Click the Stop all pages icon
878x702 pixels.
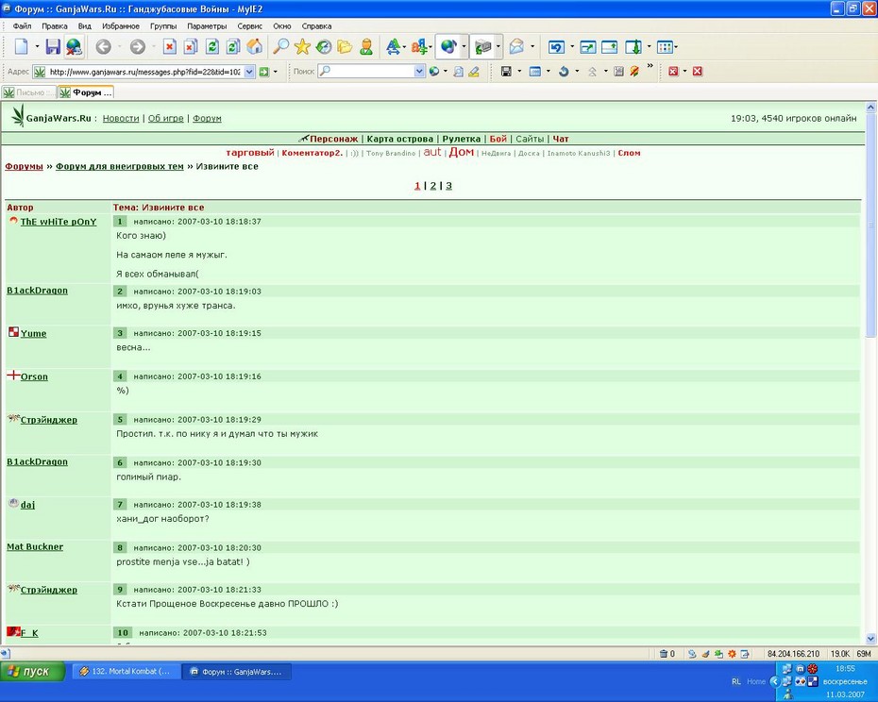tap(191, 47)
